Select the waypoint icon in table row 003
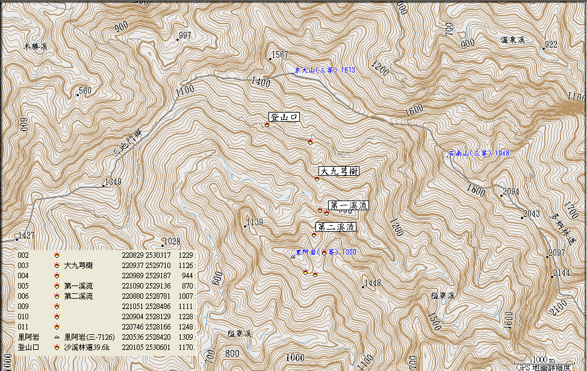 point(57,266)
